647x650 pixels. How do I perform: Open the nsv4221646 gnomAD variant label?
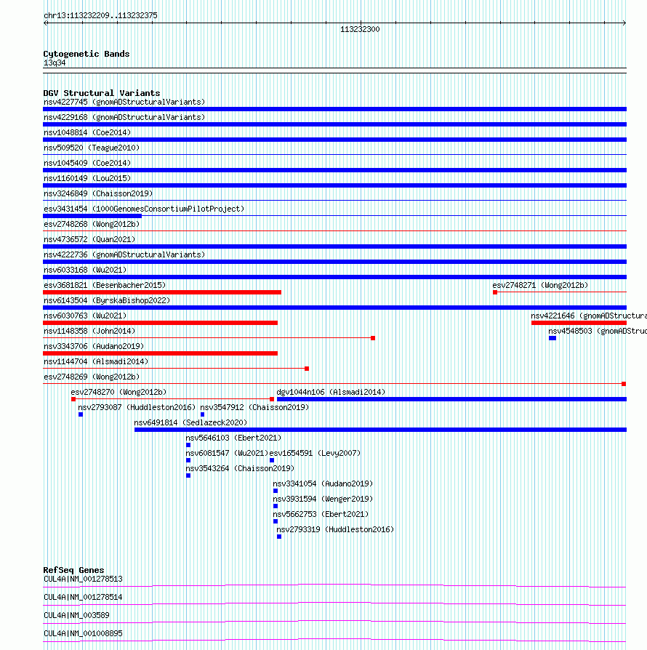point(589,316)
